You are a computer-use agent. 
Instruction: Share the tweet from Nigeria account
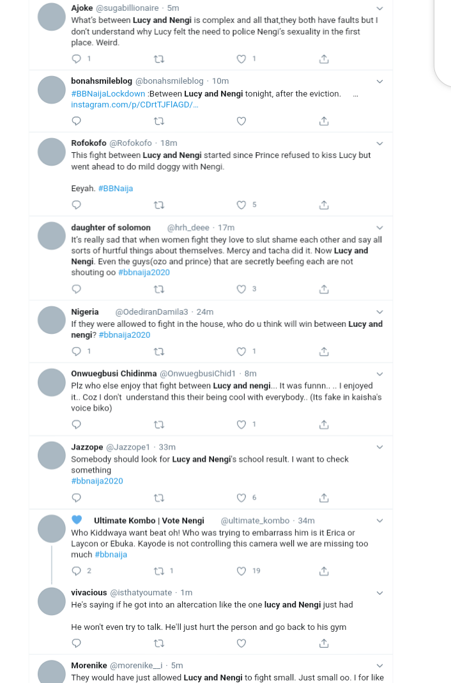coord(324,351)
